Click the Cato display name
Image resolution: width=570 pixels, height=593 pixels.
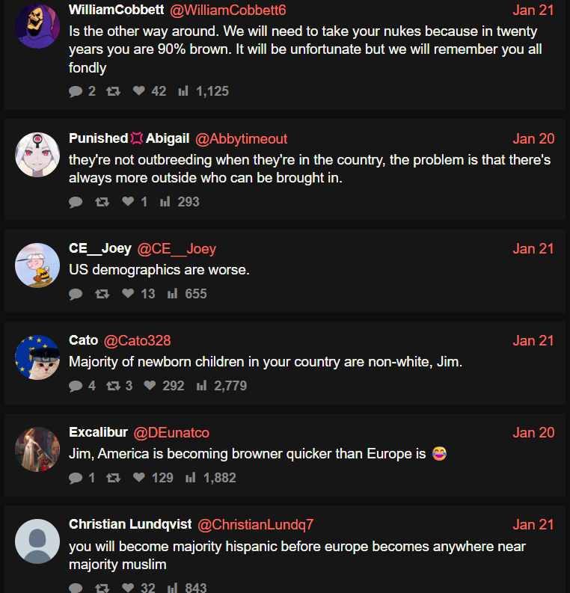[83, 340]
